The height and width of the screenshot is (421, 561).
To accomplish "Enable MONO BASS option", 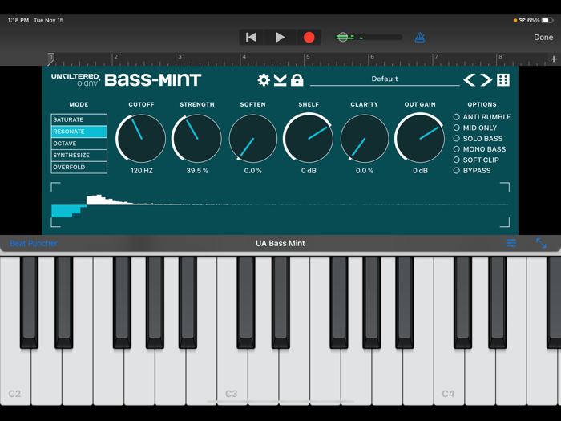I will point(479,149).
